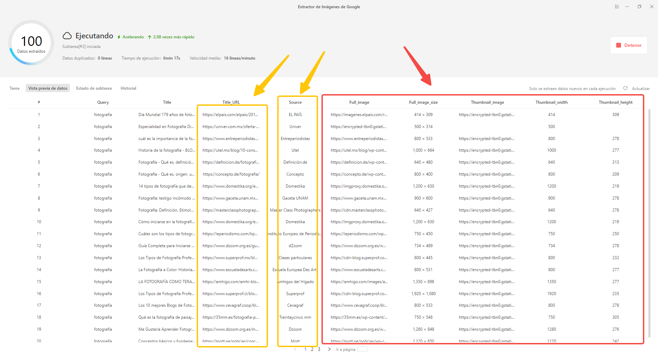Return to the Vista previa de datos tab

pyautogui.click(x=48, y=88)
